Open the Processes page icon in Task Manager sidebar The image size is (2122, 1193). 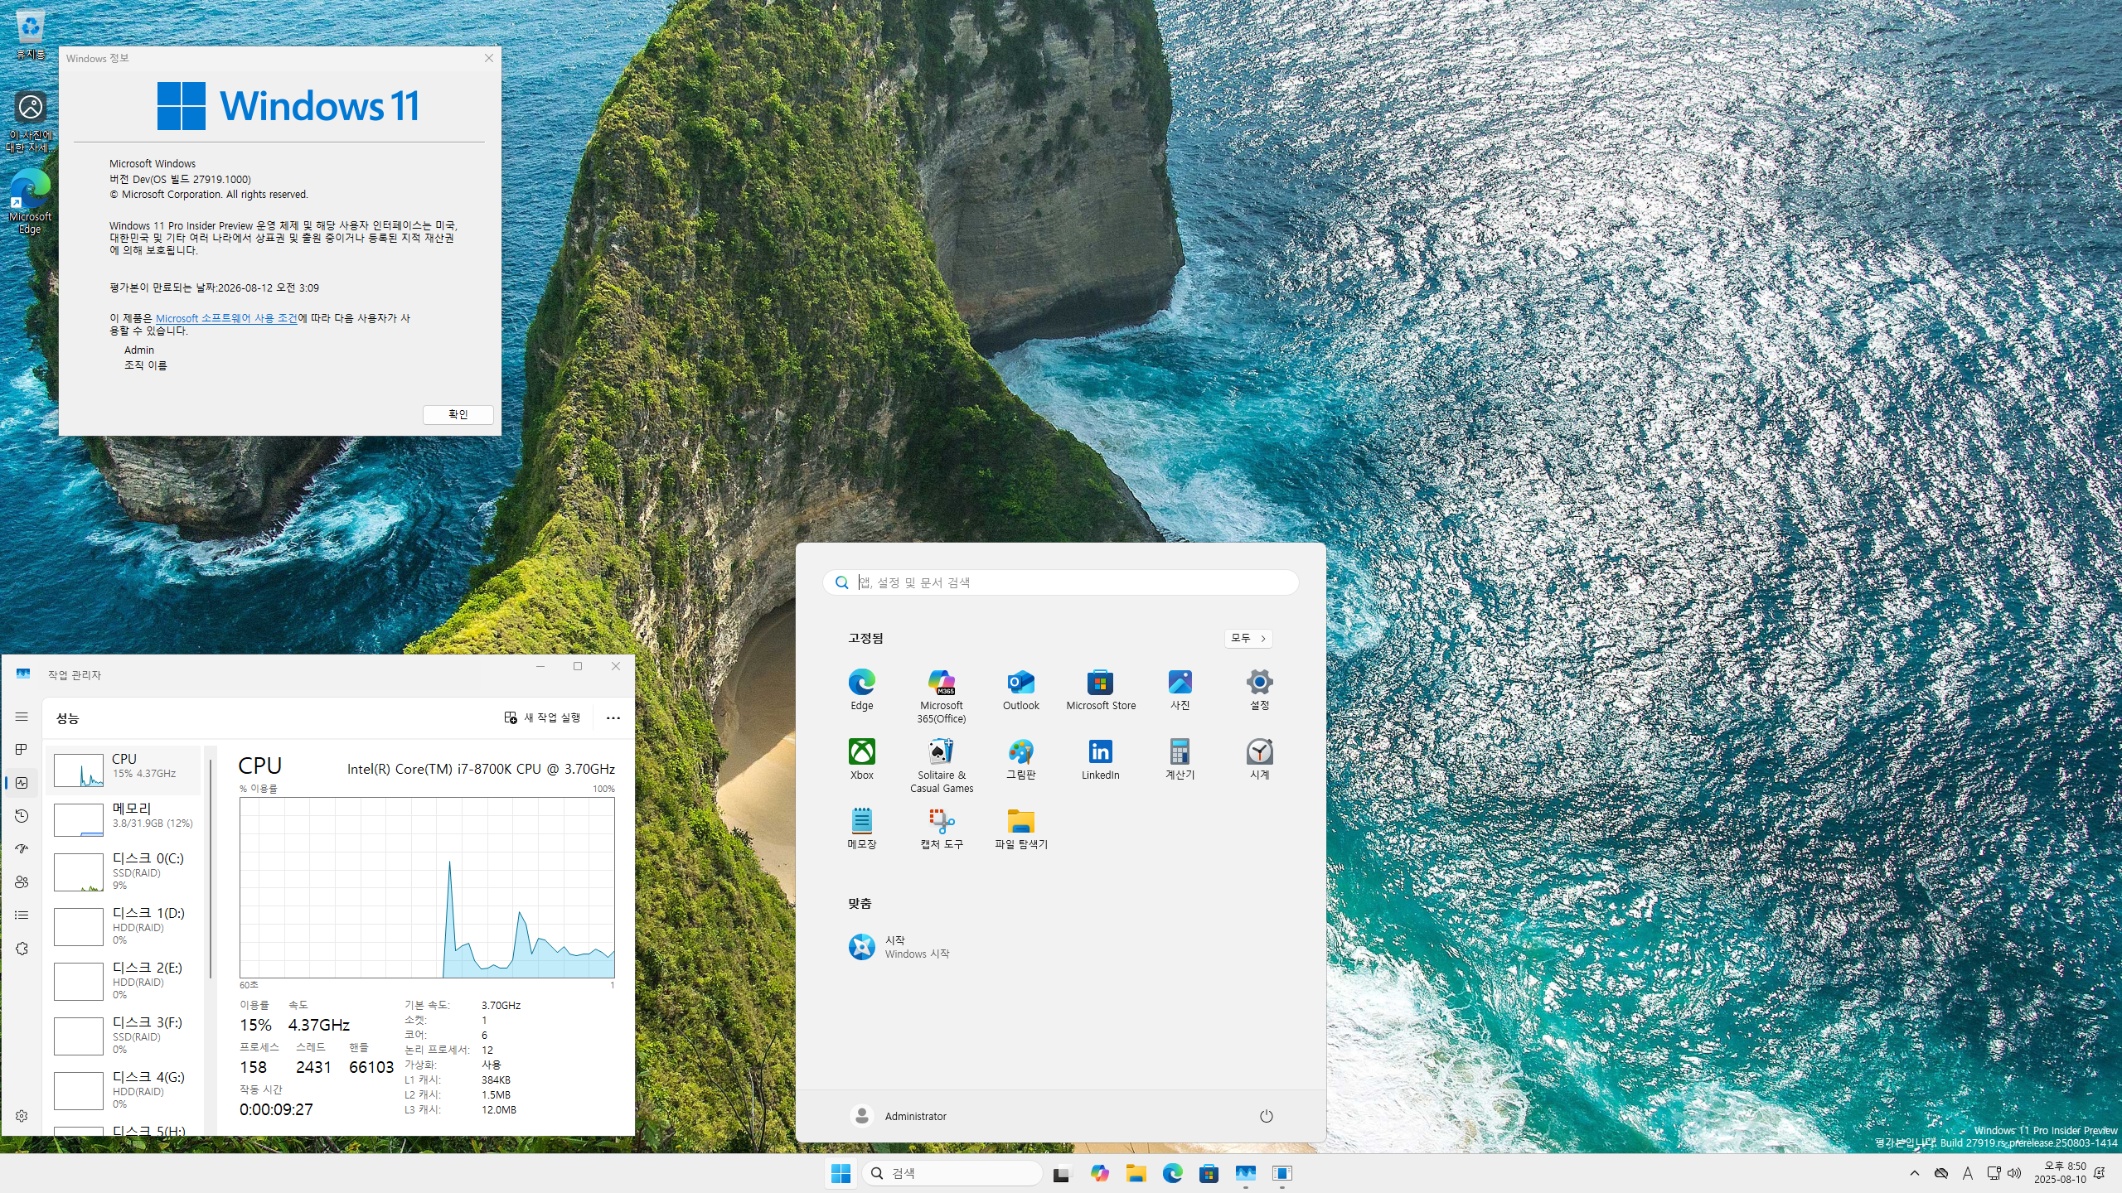pos(22,749)
